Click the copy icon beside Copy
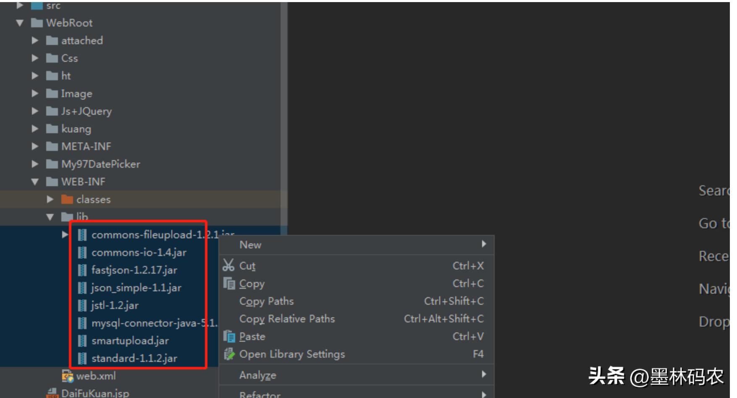 pos(229,284)
